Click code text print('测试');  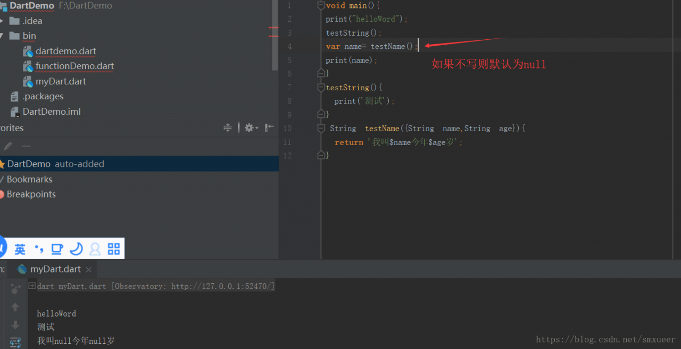click(x=364, y=101)
